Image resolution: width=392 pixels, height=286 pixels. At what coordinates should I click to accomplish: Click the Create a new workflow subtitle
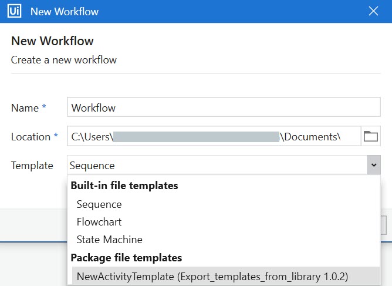pyautogui.click(x=64, y=60)
